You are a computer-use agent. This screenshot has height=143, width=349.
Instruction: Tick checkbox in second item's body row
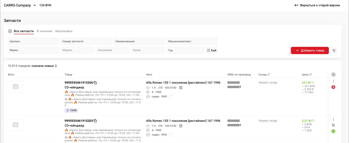tap(171, 135)
